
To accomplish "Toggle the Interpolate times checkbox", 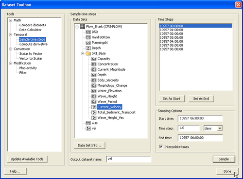I will [x=161, y=146].
